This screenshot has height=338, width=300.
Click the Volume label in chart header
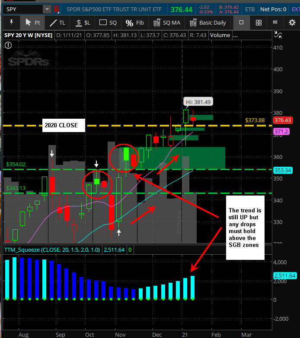(220, 35)
